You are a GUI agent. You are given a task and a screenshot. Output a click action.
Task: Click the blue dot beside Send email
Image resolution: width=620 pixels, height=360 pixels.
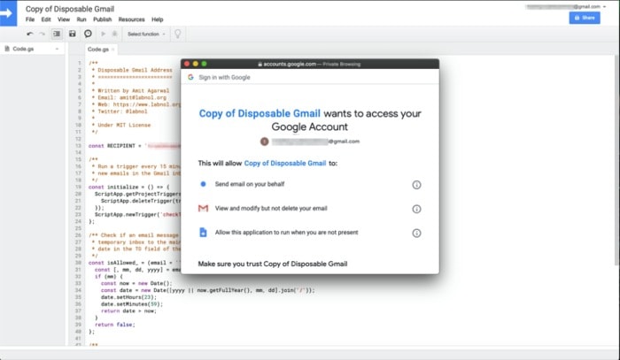coord(203,184)
